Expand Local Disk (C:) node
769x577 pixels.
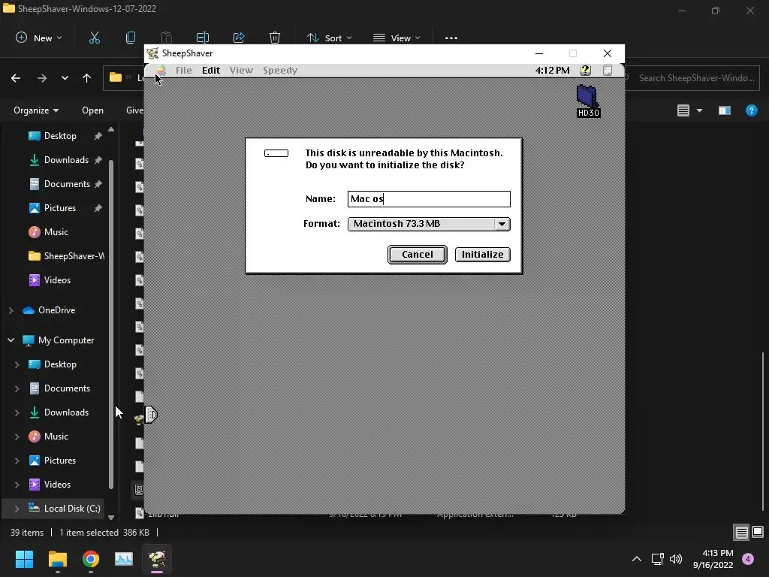coord(17,509)
